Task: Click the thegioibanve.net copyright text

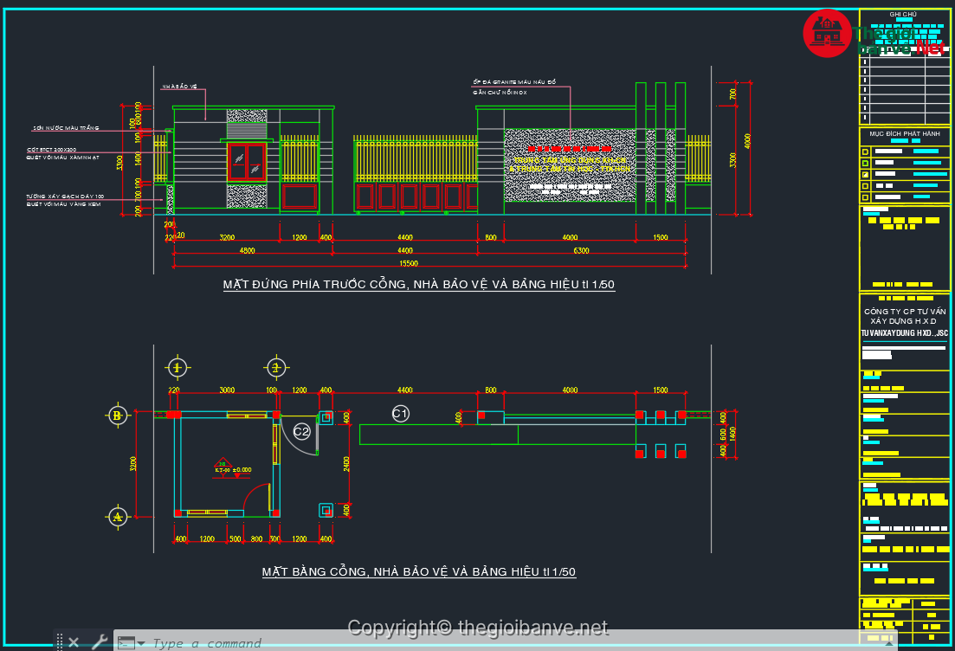Action: [x=478, y=628]
